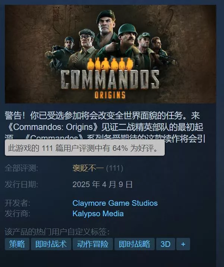Open the Kalypso Media publisher link
224x267 pixels.
pyautogui.click(x=98, y=214)
